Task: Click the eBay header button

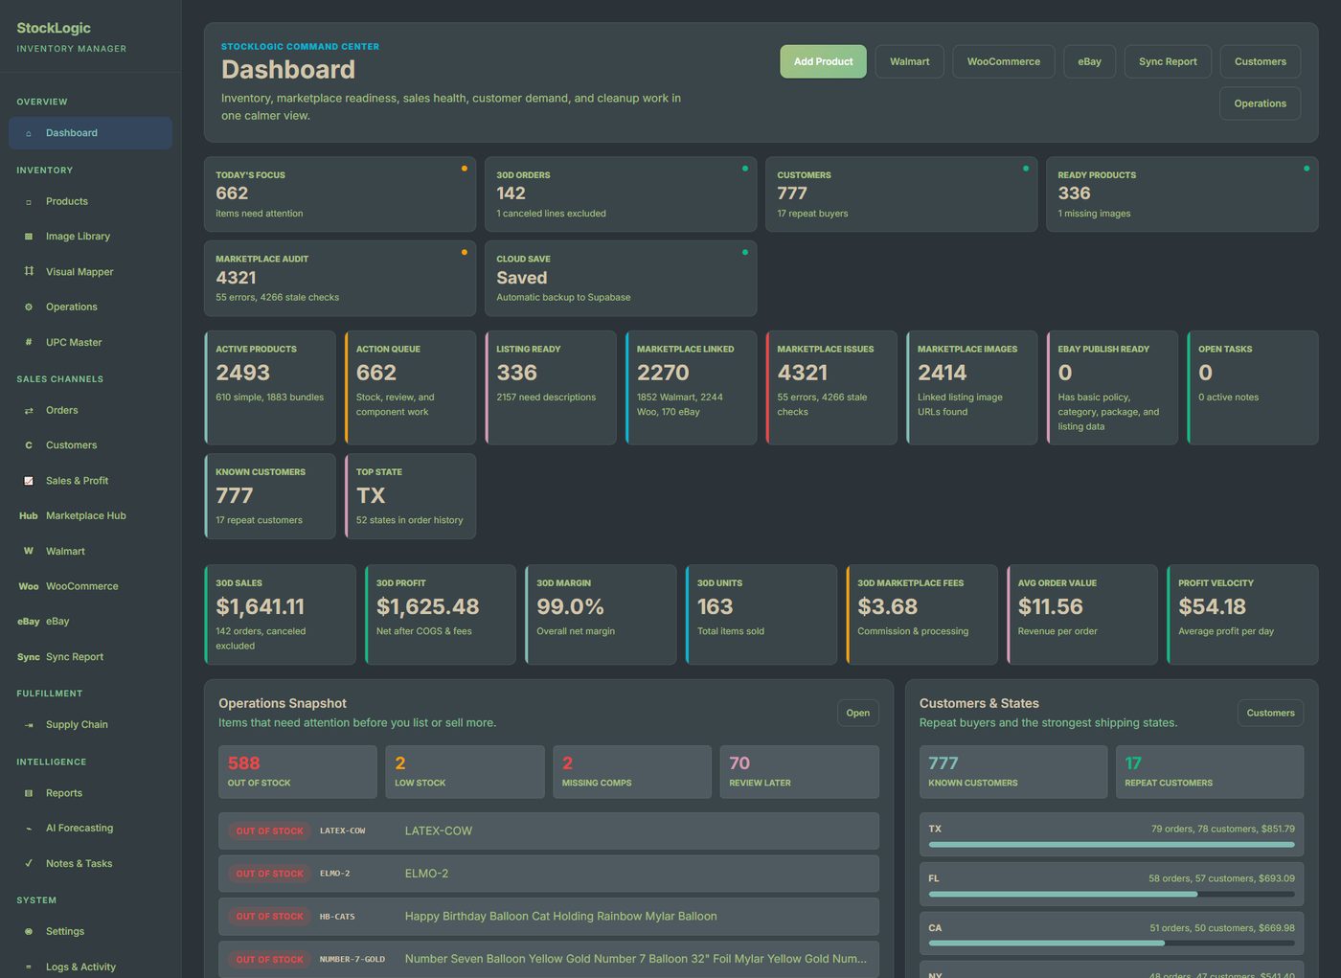Action: click(x=1089, y=61)
